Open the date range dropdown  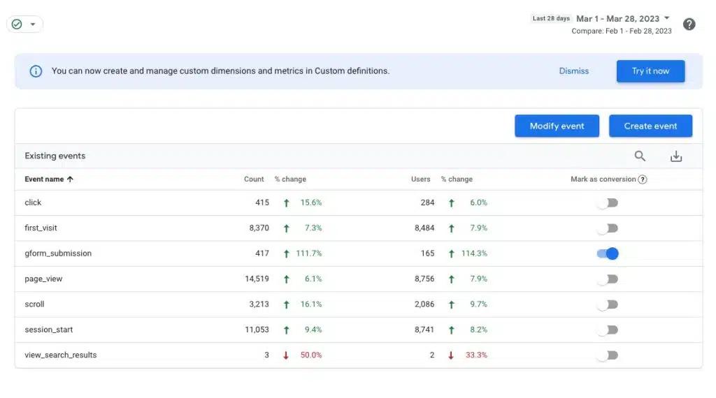click(622, 19)
